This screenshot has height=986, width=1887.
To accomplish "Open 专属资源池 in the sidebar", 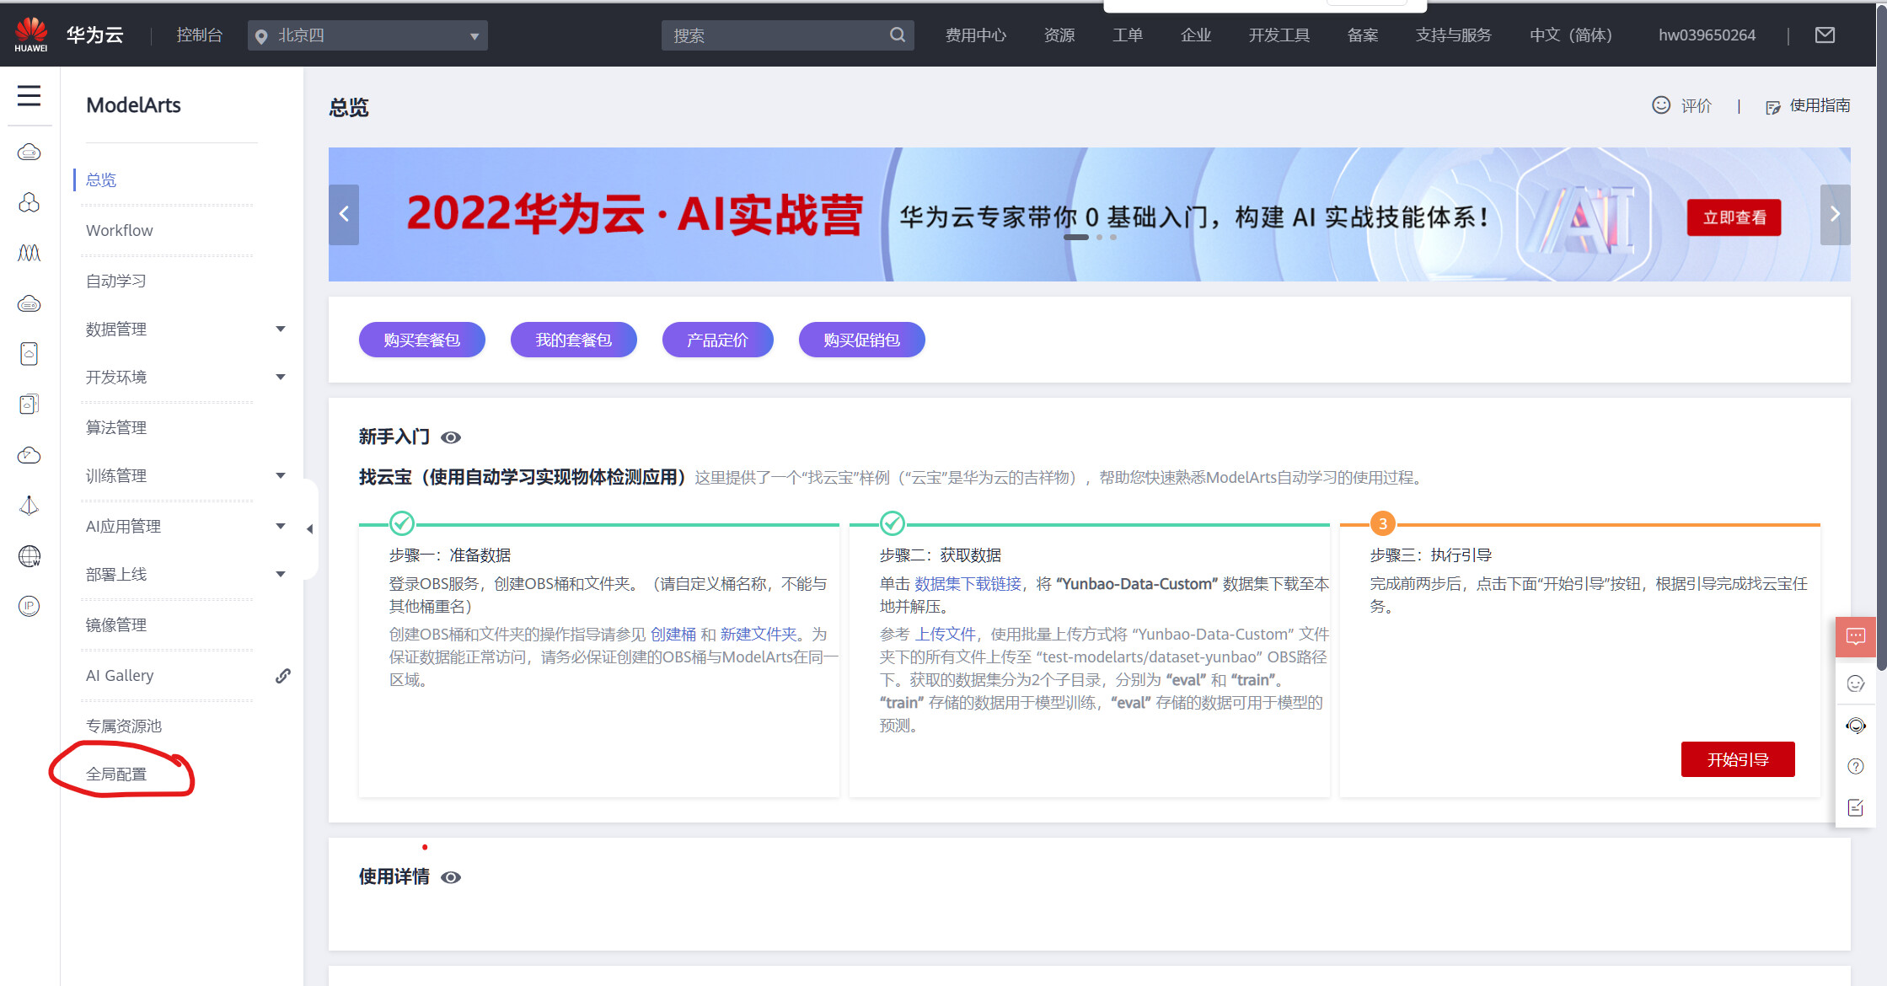I will 124,726.
